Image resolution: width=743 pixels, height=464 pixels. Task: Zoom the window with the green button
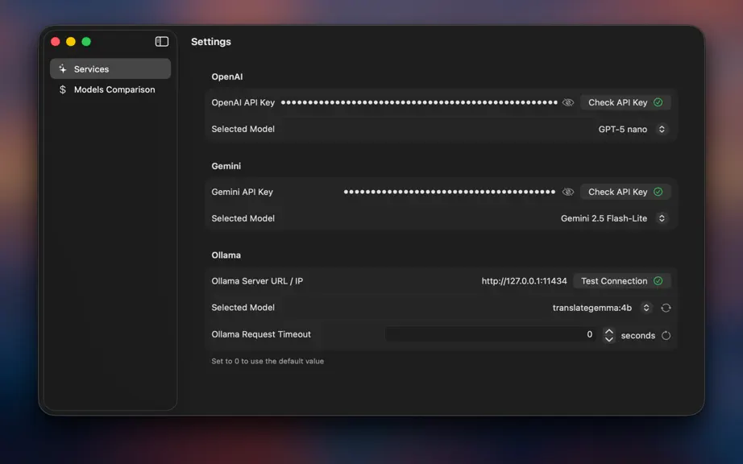coord(86,42)
